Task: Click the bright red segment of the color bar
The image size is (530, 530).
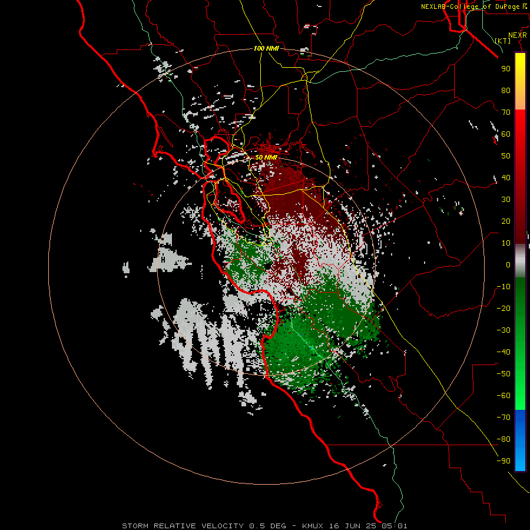Action: [520, 135]
